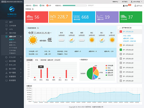This screenshot has height=108, width=144.
Task: Click the disk status progress bar
Action: point(75,6)
